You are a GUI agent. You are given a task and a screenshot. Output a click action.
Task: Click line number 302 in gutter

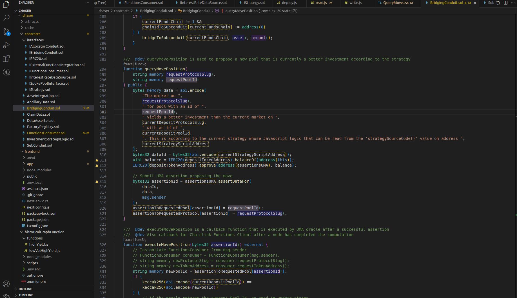(x=103, y=112)
